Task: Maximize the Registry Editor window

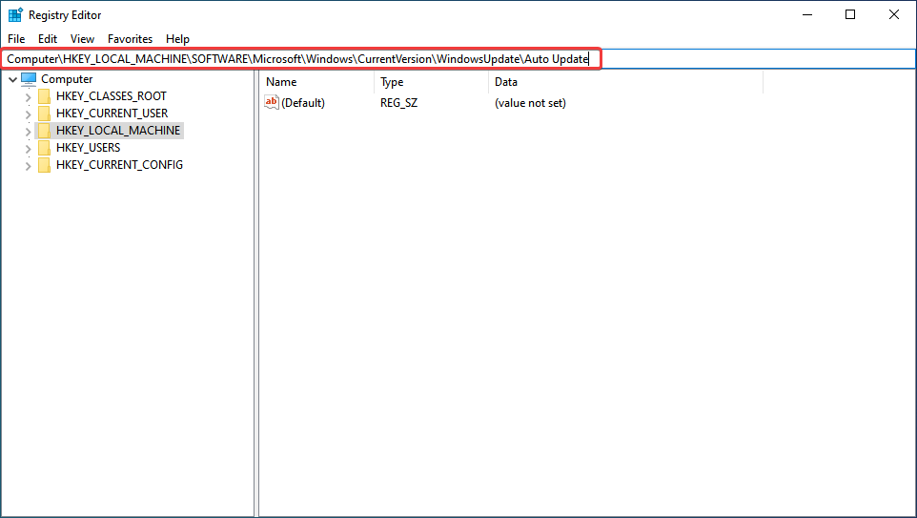Action: (850, 14)
